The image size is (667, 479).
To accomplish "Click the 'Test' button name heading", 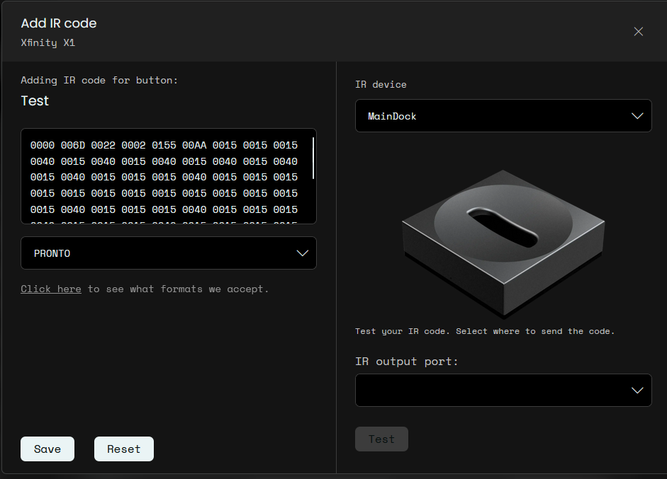I will (x=35, y=101).
